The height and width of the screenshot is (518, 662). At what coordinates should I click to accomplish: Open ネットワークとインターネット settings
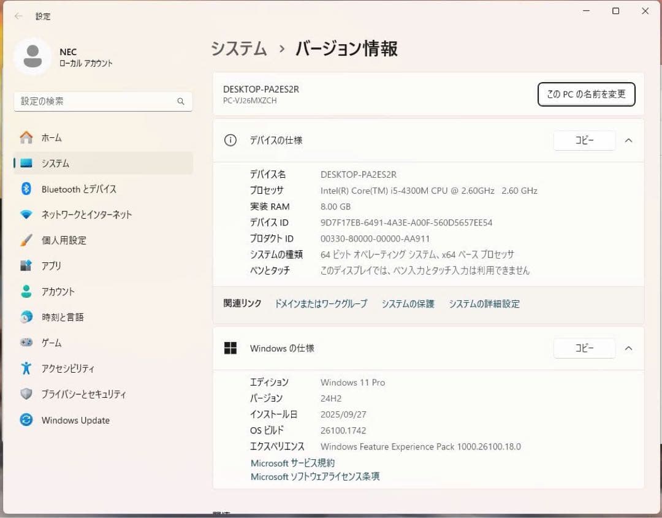[x=103, y=215]
